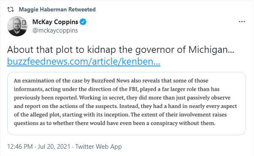Click the "actions of the suspects" excerpt line
Viewport: 254px width, 156px height.
(125, 106)
